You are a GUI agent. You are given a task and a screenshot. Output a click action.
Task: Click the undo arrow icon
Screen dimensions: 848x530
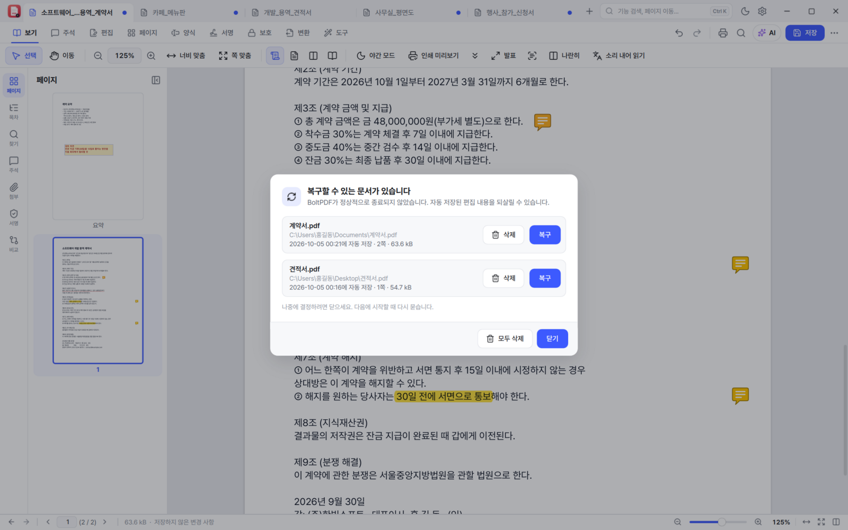coord(679,33)
